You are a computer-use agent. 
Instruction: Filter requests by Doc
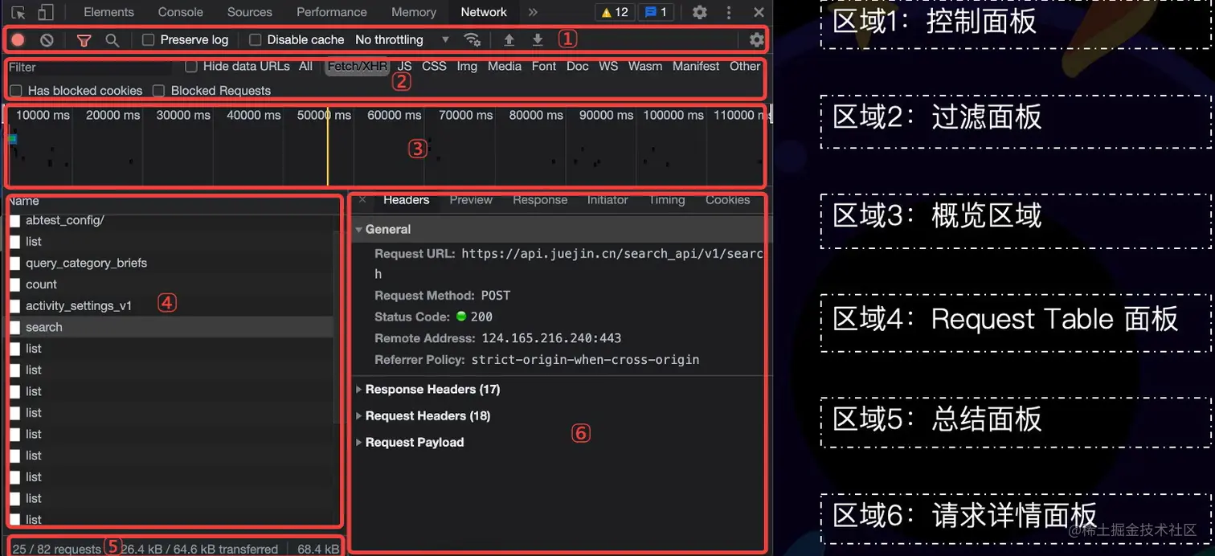[578, 66]
